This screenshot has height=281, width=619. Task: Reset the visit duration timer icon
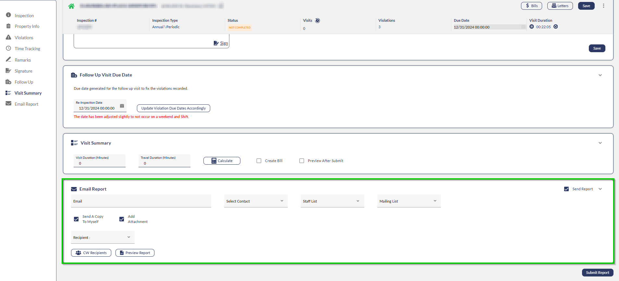556,27
